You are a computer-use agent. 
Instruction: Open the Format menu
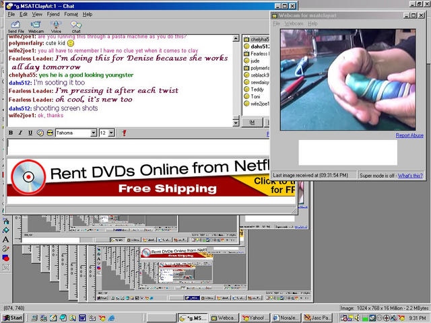pyautogui.click(x=71, y=14)
